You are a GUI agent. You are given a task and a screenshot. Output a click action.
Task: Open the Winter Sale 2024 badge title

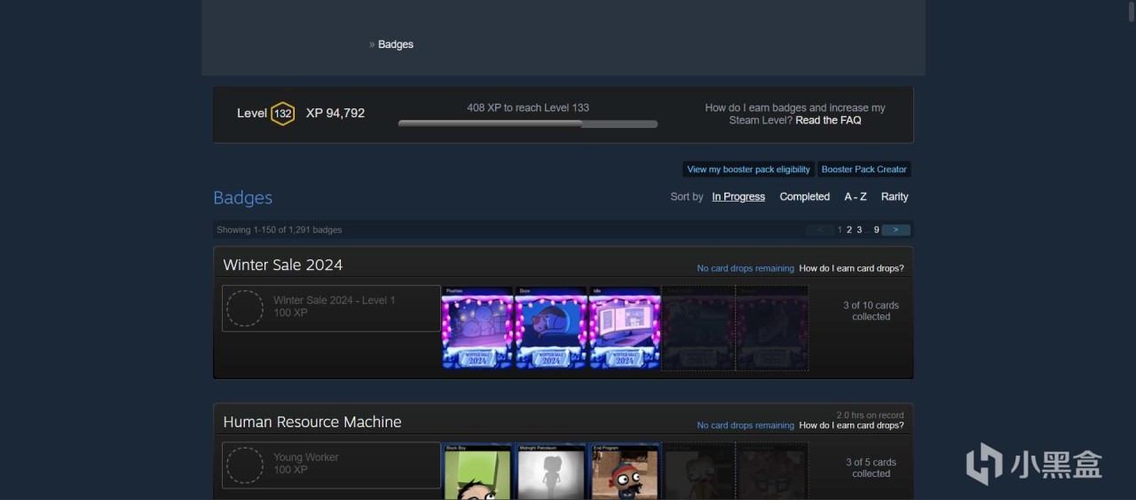point(283,265)
